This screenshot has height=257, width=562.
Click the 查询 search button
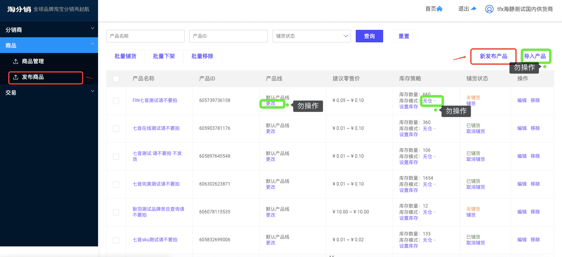pos(369,36)
